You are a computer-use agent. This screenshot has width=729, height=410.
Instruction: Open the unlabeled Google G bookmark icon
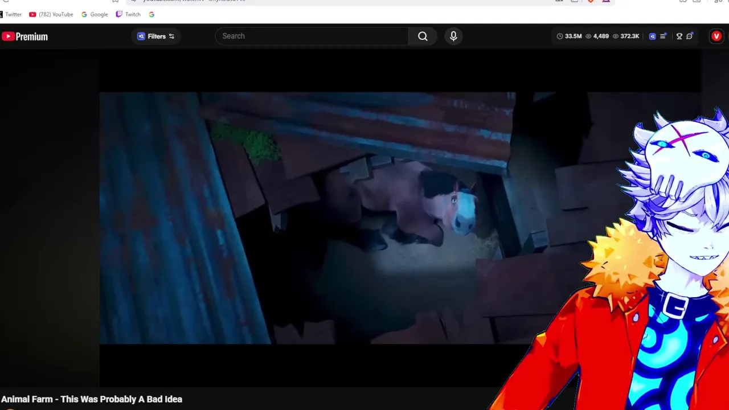(151, 14)
